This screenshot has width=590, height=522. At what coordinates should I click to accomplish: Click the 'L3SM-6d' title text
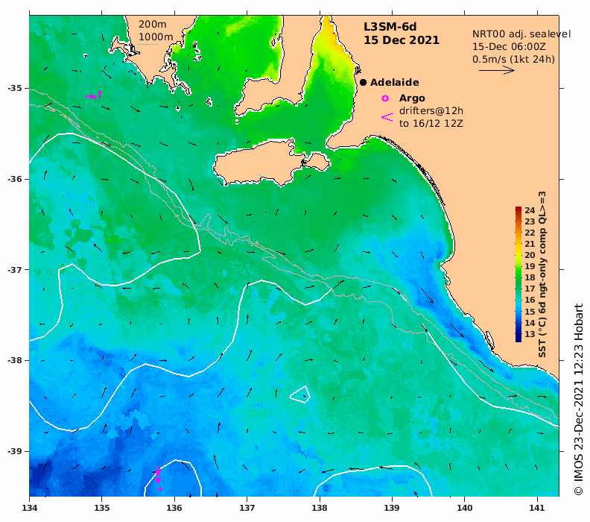(390, 27)
